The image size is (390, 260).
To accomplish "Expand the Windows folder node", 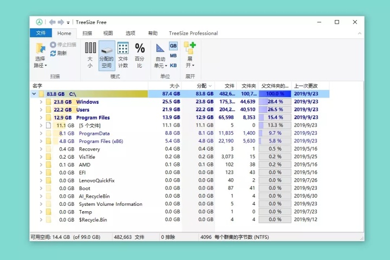I will 41,102.
